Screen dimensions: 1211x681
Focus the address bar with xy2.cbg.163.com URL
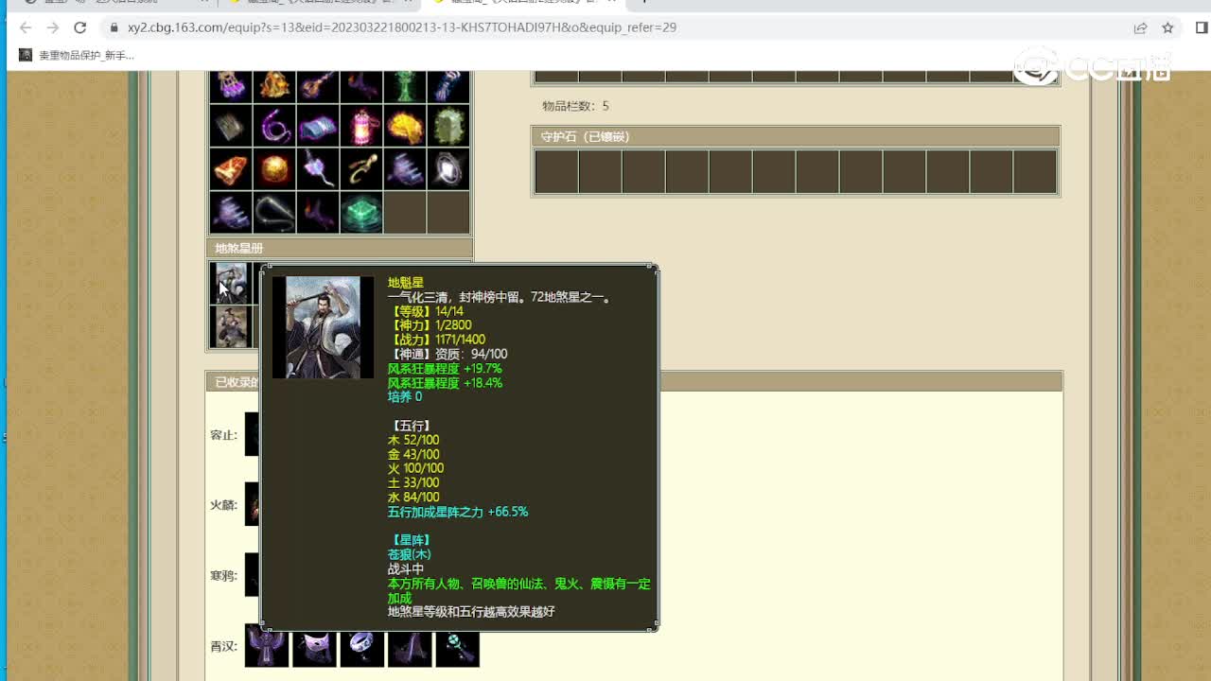pyautogui.click(x=615, y=27)
